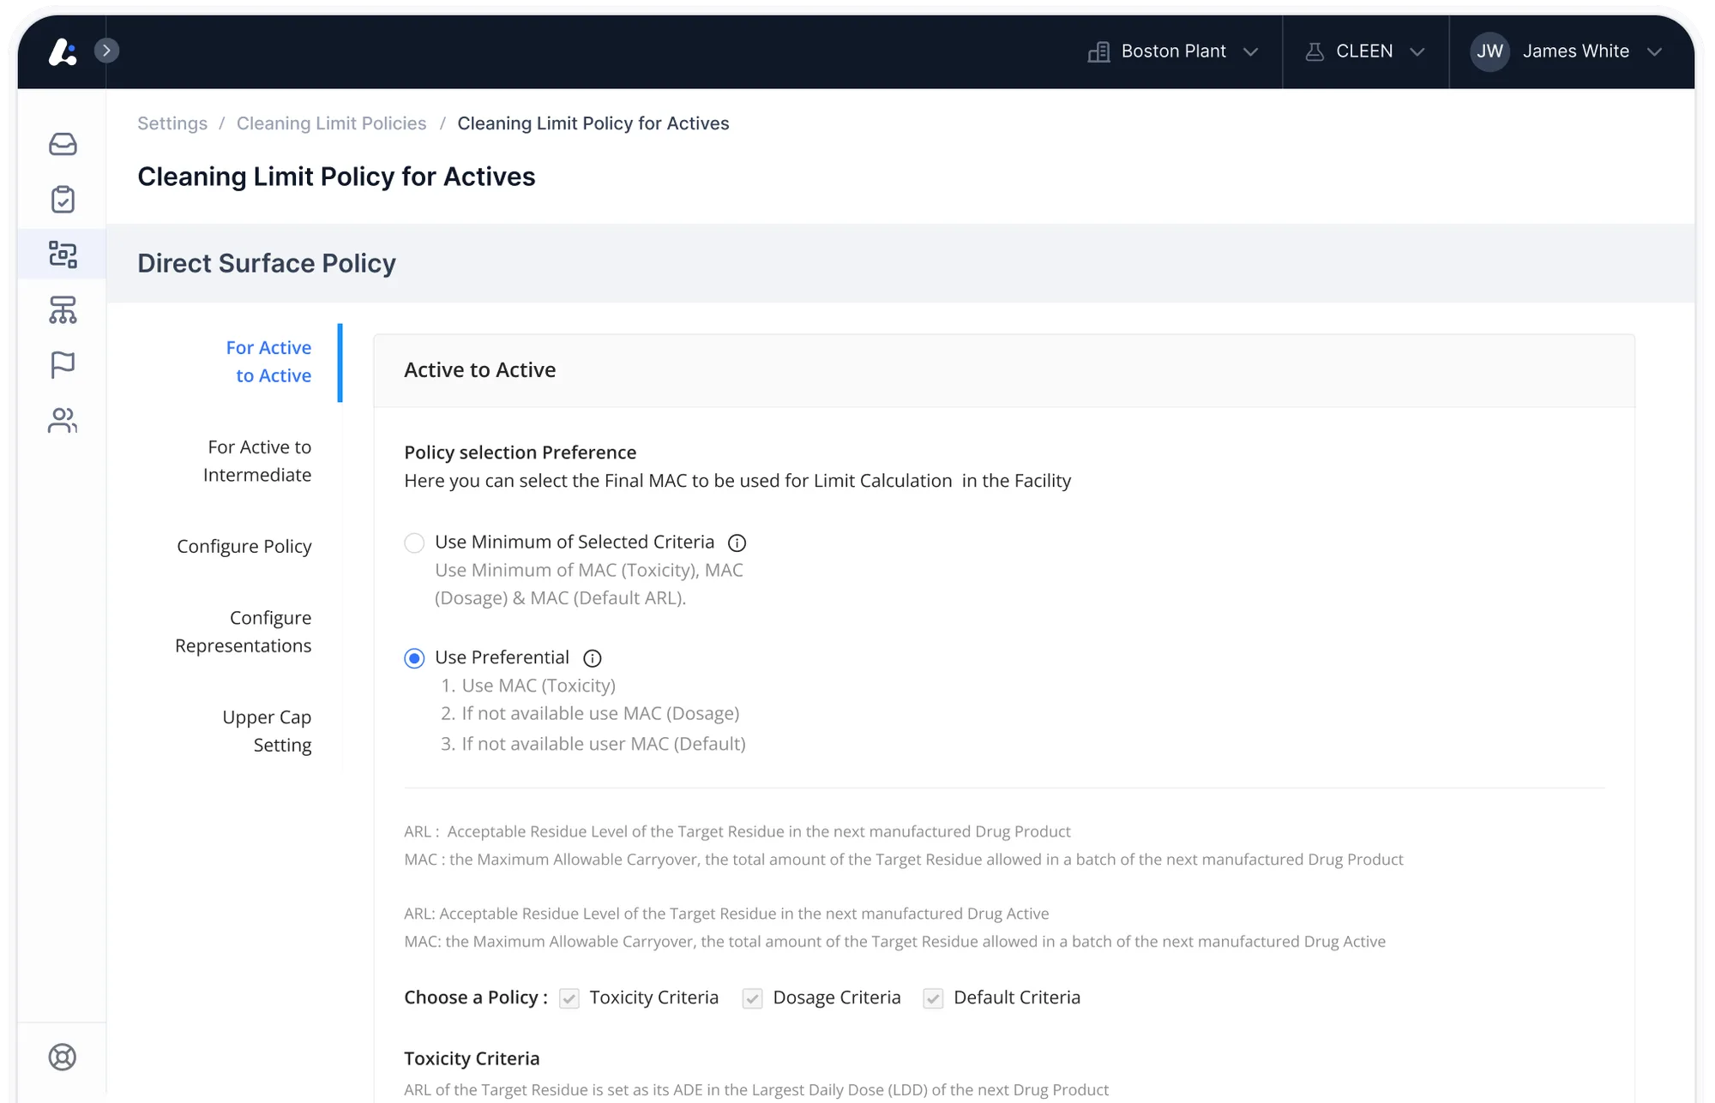The width and height of the screenshot is (1715, 1103).
Task: Select Use Minimum of Selected Criteria radio
Action: pos(414,543)
